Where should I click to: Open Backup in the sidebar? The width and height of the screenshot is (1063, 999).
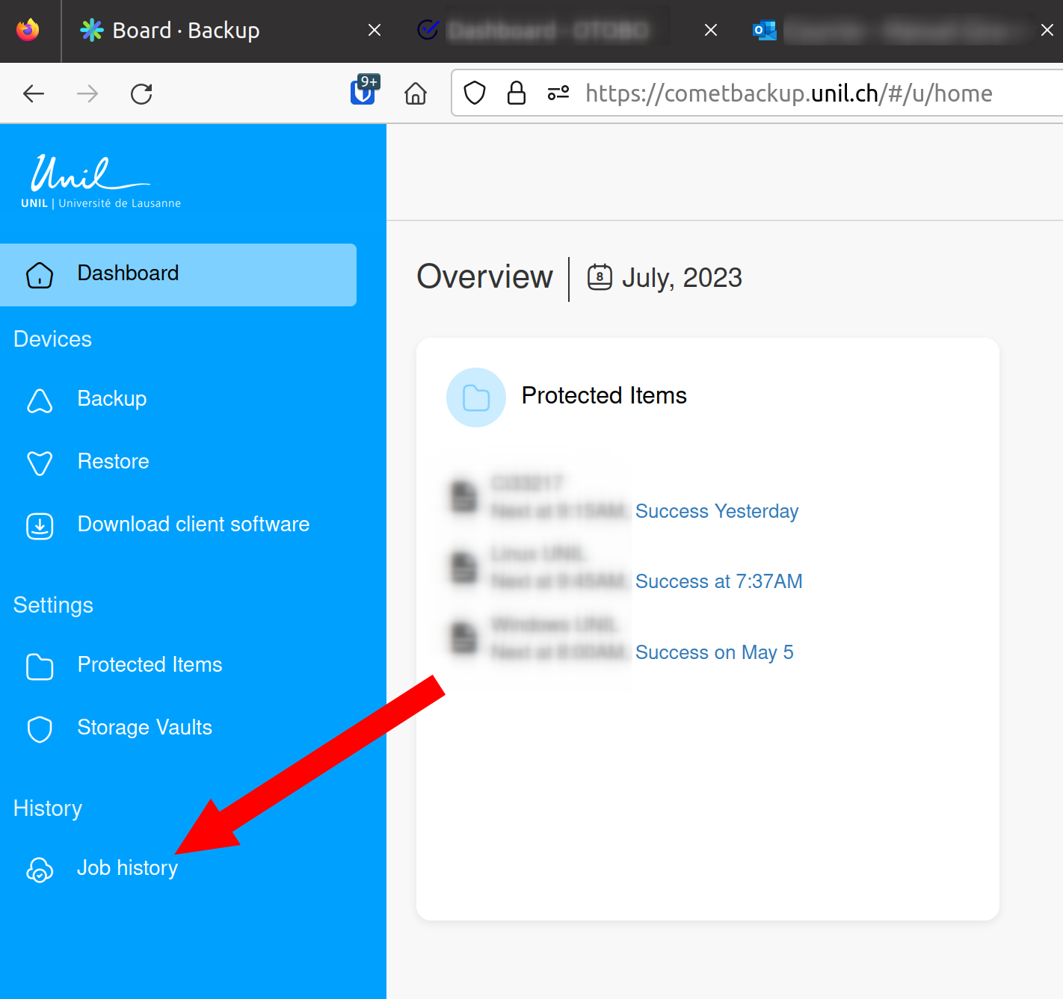click(x=112, y=399)
